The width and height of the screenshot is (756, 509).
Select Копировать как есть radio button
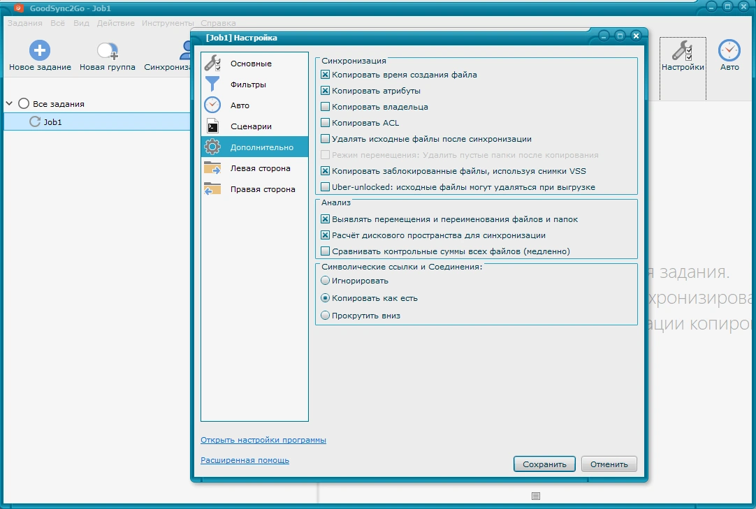pos(325,298)
